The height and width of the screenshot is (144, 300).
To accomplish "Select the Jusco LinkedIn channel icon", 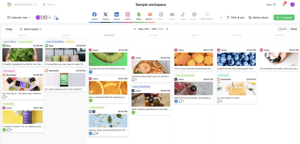I will coord(116,15).
